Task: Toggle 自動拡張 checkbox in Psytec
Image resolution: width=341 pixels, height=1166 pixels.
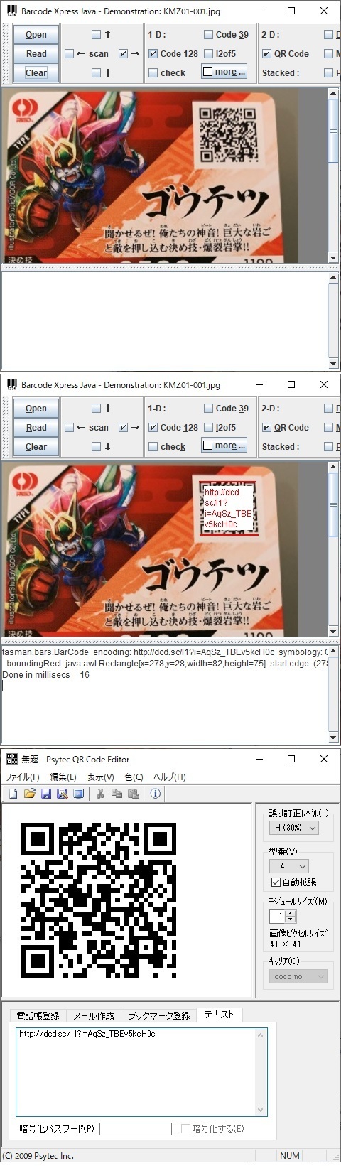Action: tap(276, 882)
